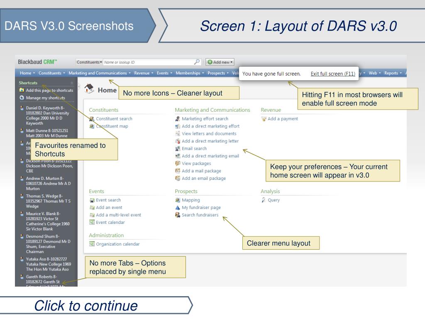Open the Add new dropdown button
425x319 pixels.
point(220,62)
